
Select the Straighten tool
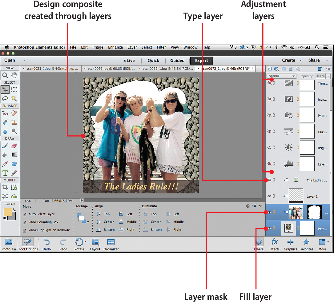14,196
